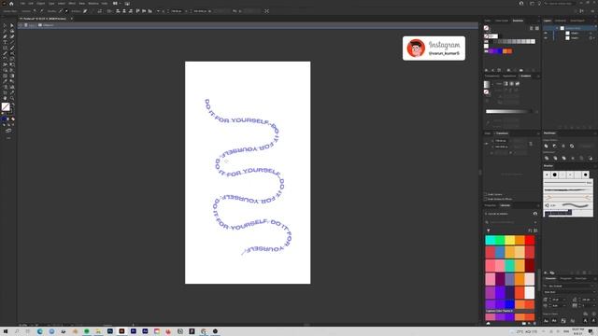Click the X position field in Transform
Screen dimensions: 598x336
pos(501,141)
